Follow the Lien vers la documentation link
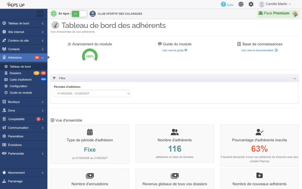This screenshot has width=302, height=189. click(259, 50)
